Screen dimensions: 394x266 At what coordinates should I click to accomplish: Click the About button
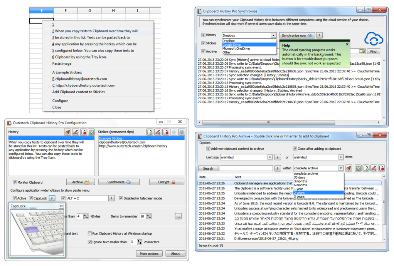click(175, 253)
